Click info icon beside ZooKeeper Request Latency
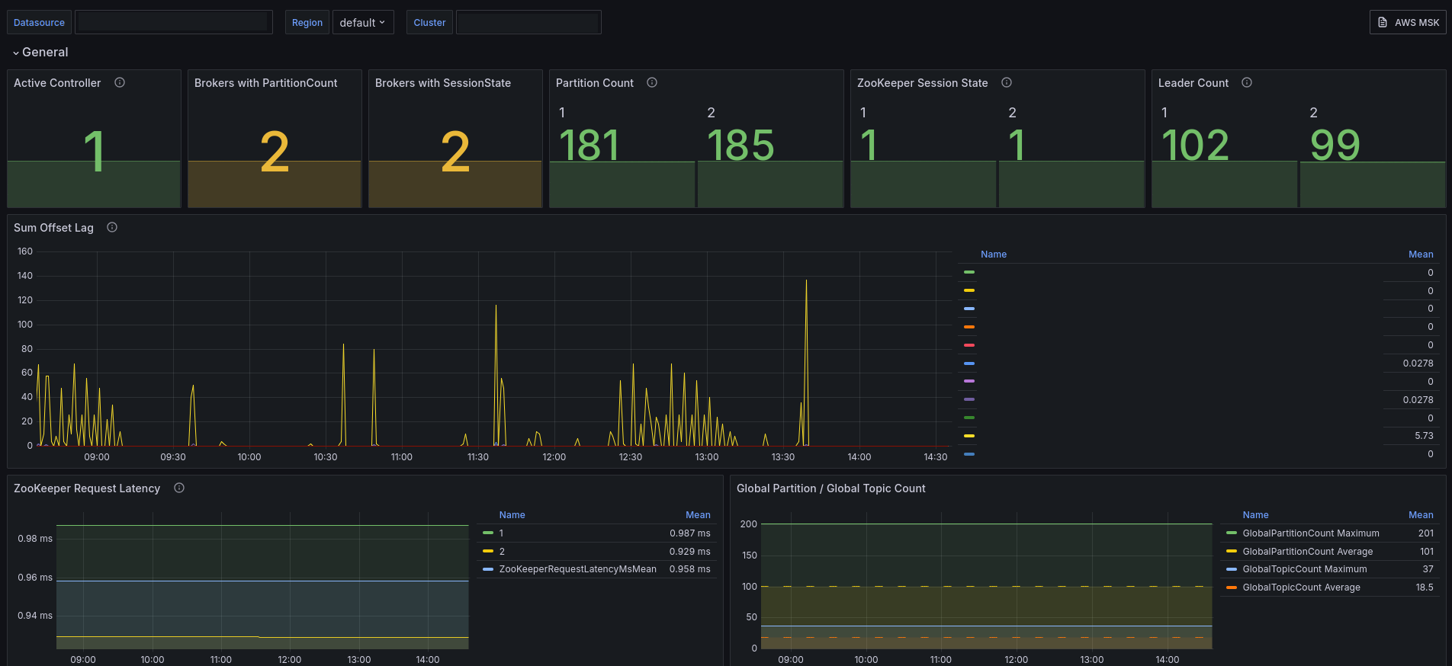 point(179,488)
